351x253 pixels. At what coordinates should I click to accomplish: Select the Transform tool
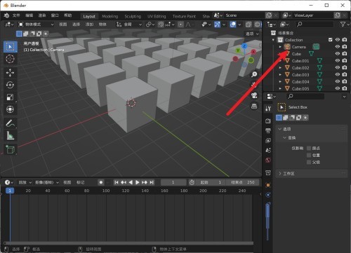[x=10, y=109]
